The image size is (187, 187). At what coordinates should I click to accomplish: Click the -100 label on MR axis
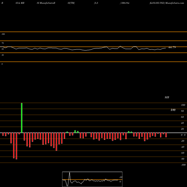pyautogui.click(x=183, y=165)
